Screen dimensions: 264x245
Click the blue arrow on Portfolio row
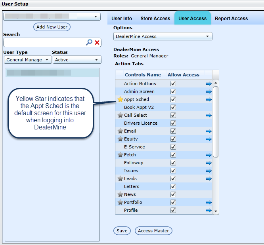(209, 202)
